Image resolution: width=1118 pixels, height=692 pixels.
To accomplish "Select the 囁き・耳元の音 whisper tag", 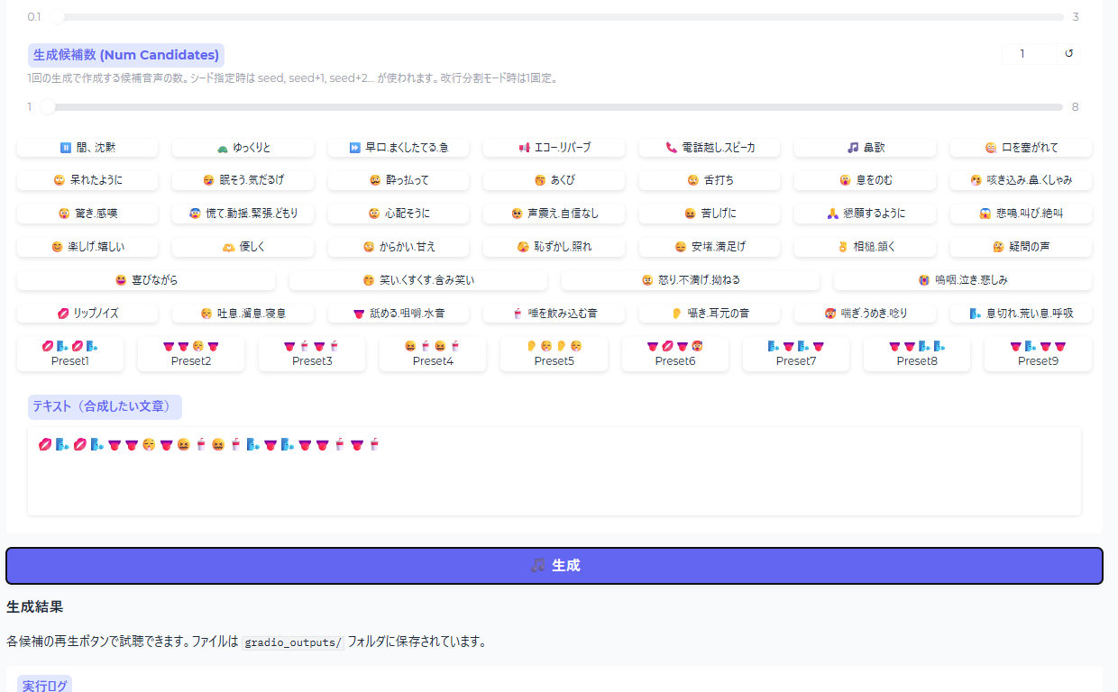I will [x=710, y=314].
